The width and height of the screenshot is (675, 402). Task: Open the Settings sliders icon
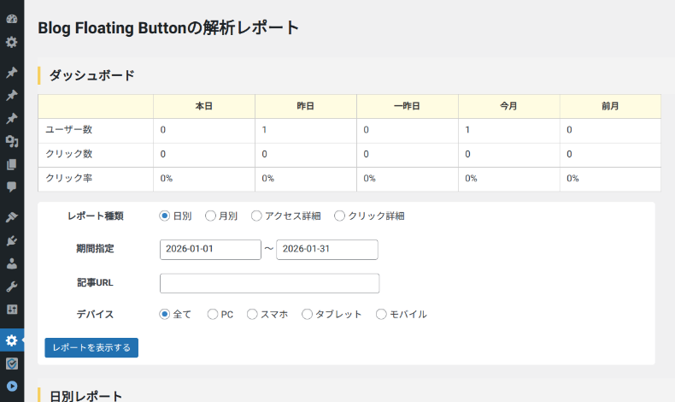point(12,310)
